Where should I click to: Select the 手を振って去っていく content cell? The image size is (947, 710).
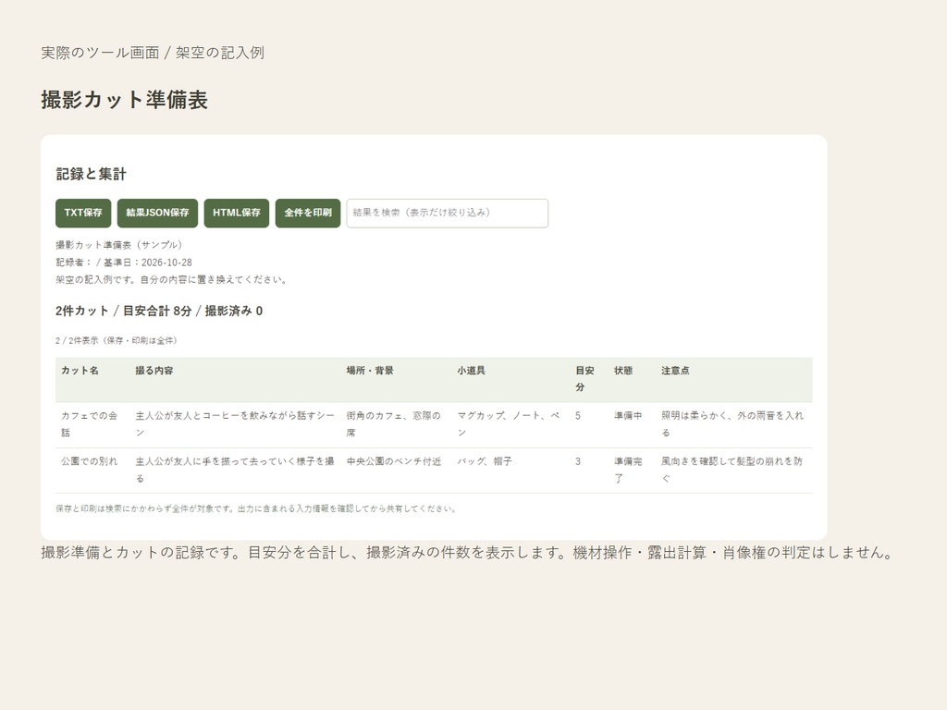(x=235, y=471)
